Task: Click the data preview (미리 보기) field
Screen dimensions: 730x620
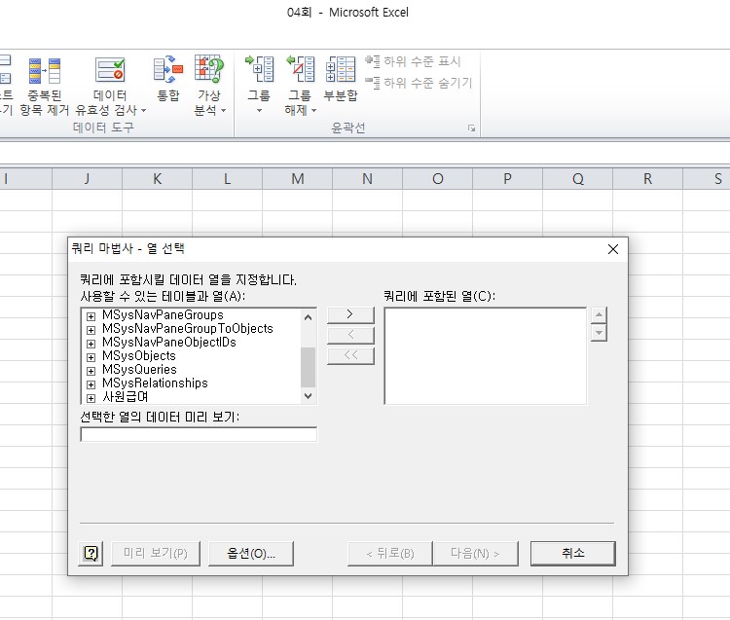Action: pyautogui.click(x=199, y=435)
